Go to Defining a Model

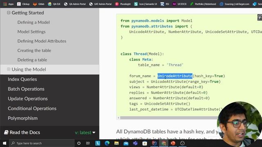pos(34,22)
